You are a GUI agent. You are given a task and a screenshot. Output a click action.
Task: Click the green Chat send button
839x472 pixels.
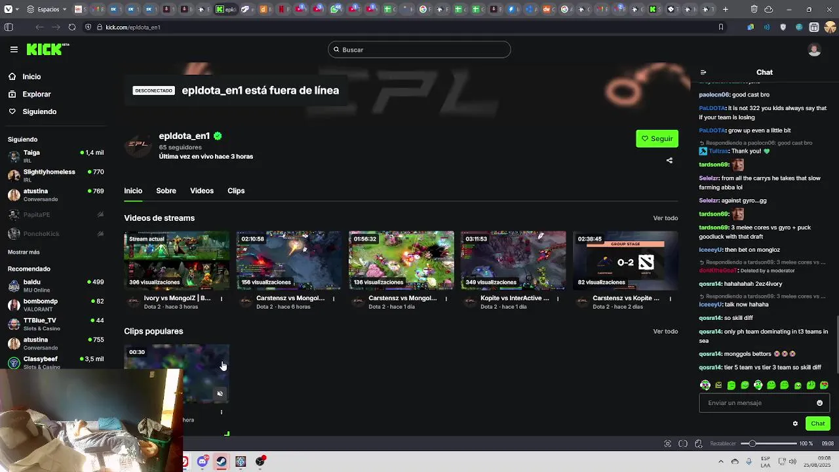click(x=818, y=423)
